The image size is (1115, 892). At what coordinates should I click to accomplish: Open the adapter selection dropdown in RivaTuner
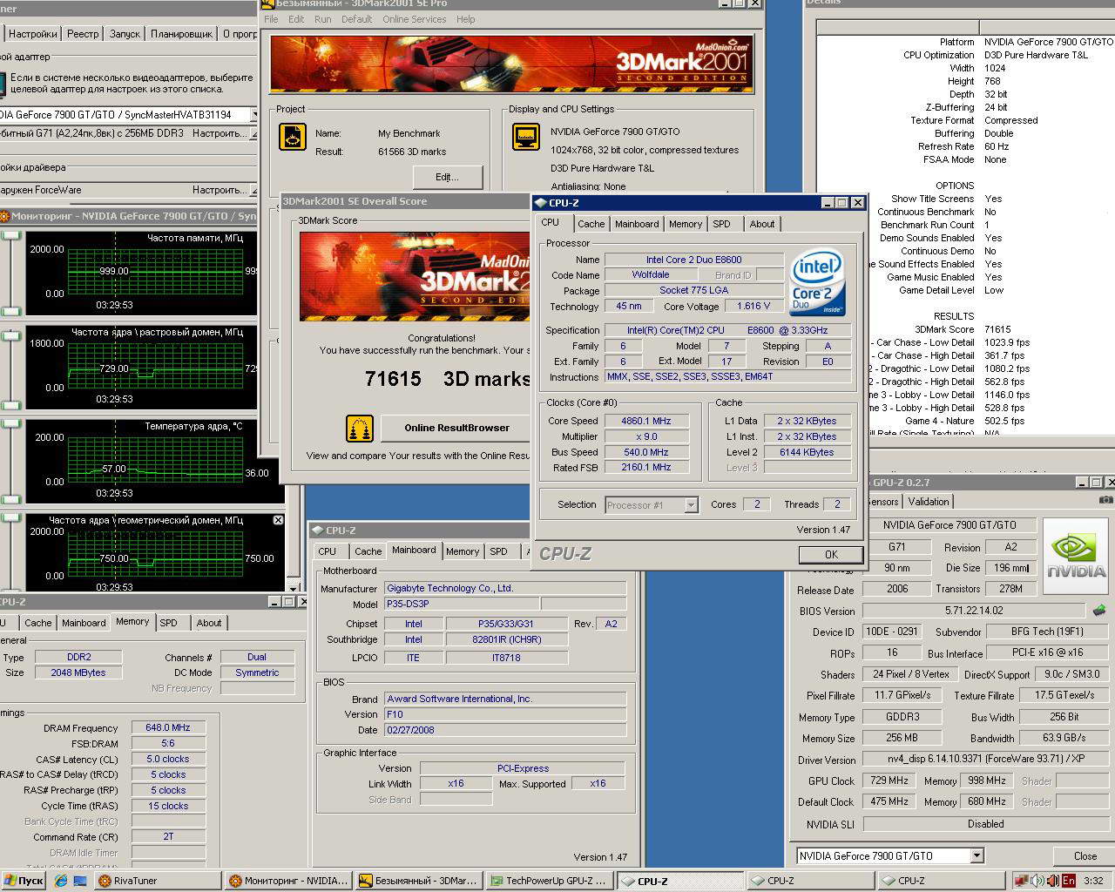pos(254,115)
